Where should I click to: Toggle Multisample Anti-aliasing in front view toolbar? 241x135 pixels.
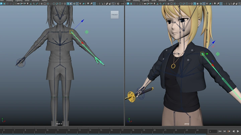tap(94, 4)
